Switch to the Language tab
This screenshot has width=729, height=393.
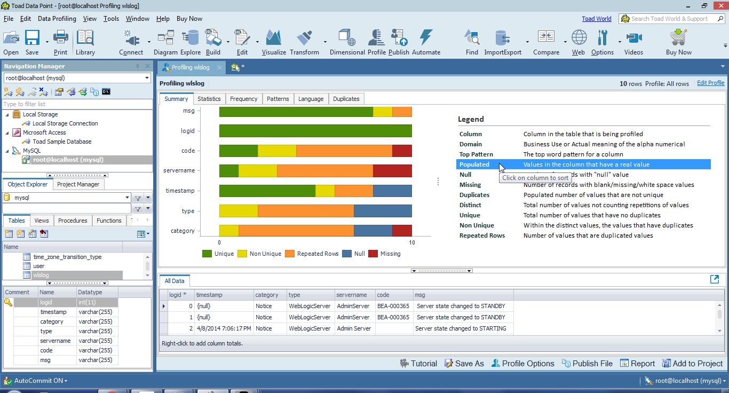click(311, 99)
